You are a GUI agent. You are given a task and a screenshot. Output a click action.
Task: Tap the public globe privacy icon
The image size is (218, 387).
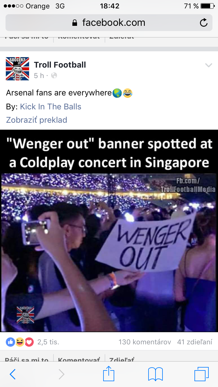[54, 76]
